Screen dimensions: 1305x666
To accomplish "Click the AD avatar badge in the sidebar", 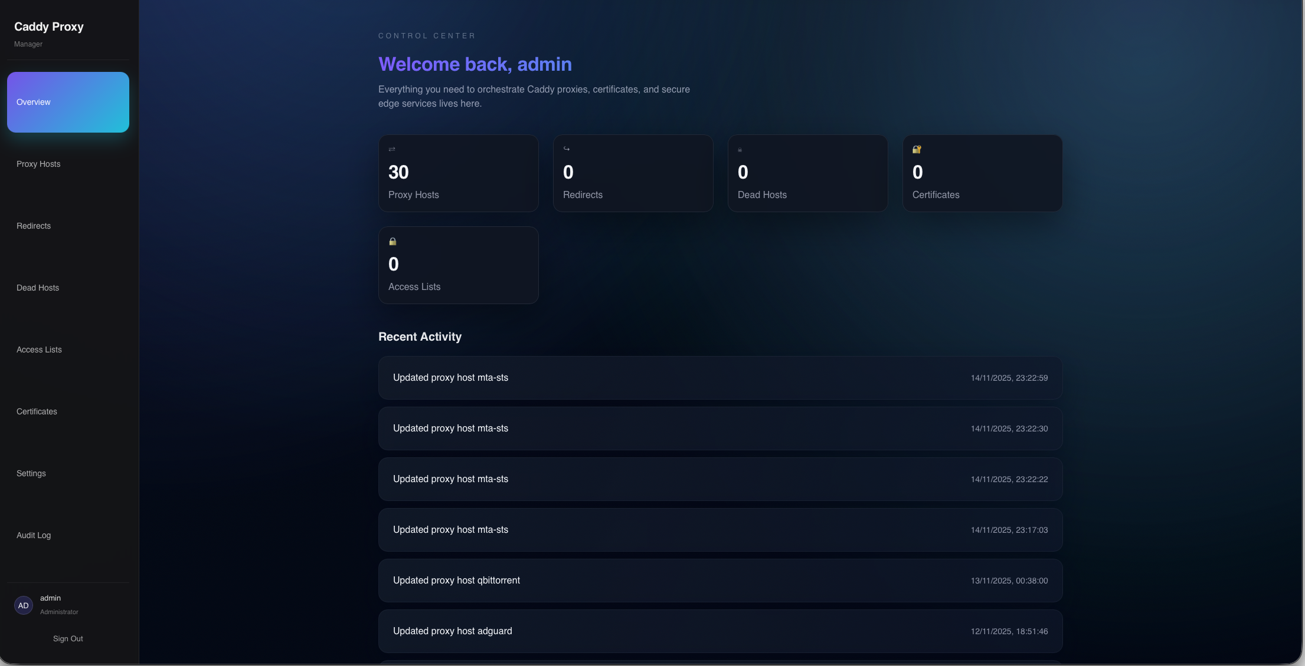I will [24, 605].
